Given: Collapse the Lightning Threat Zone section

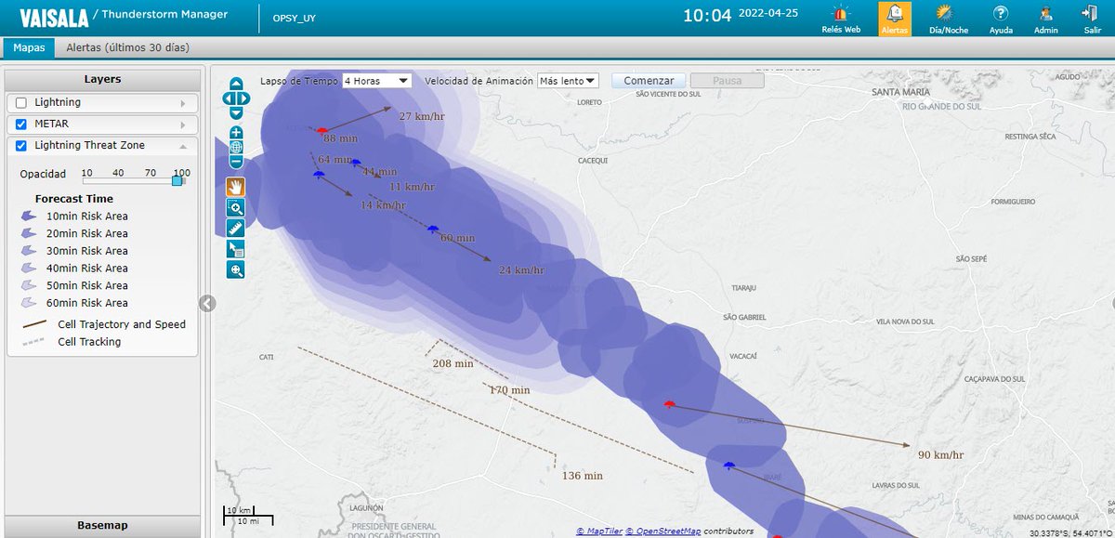Looking at the screenshot, I should pos(183,146).
